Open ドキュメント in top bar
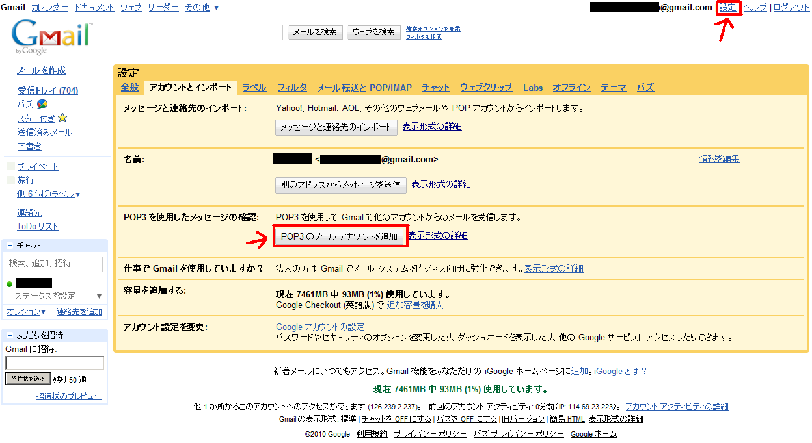Image resolution: width=812 pixels, height=443 pixels. point(94,8)
